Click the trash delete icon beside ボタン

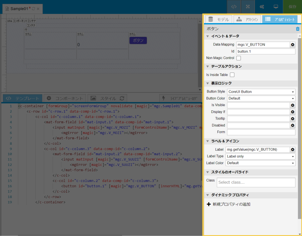(x=297, y=29)
